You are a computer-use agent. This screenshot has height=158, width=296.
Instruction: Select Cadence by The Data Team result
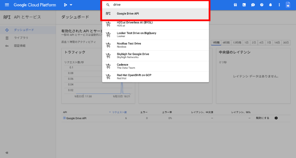[x=155, y=66]
